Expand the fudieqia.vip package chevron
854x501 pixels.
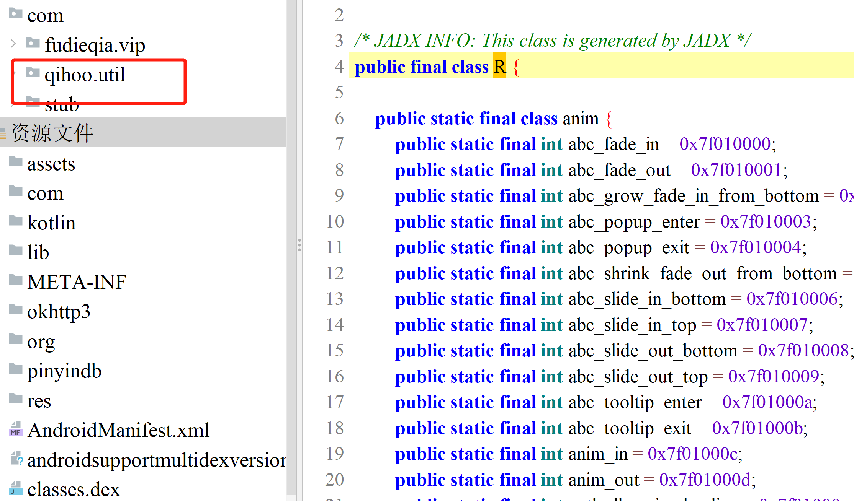(13, 44)
